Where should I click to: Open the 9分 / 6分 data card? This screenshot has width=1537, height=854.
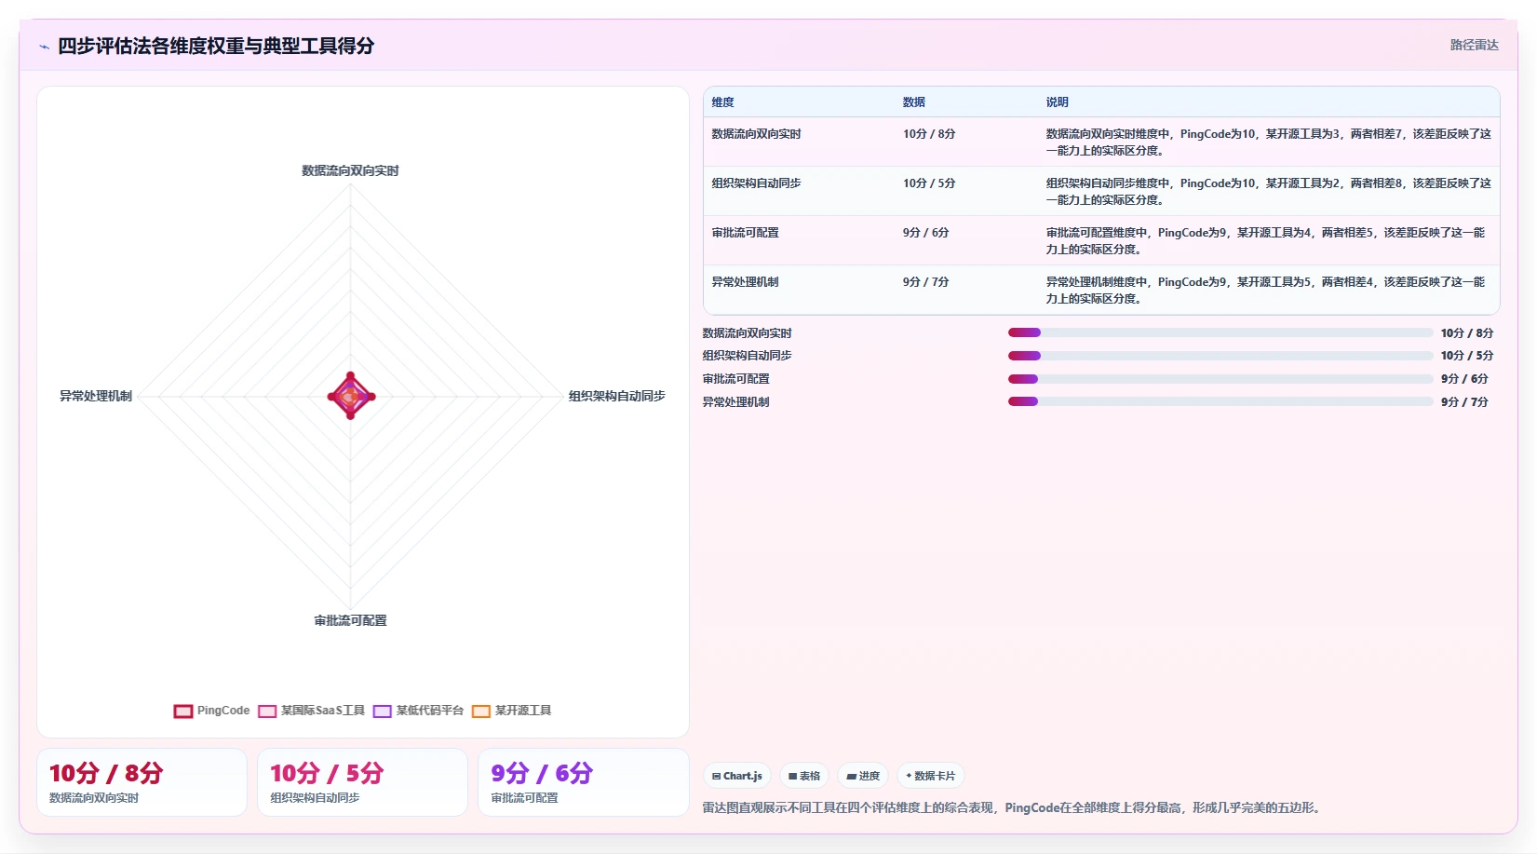[584, 782]
